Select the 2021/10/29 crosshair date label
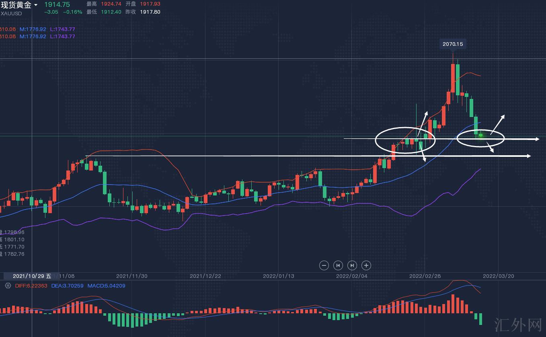This screenshot has height=337, width=546. [x=31, y=276]
